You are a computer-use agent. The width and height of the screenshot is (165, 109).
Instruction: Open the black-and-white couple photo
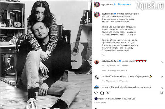[x=46, y=54]
